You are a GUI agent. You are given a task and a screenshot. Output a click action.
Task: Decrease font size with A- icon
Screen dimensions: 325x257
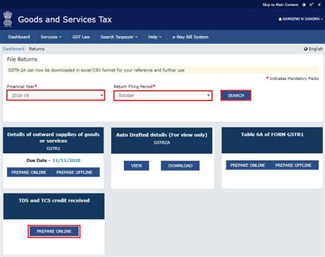[x=320, y=5]
